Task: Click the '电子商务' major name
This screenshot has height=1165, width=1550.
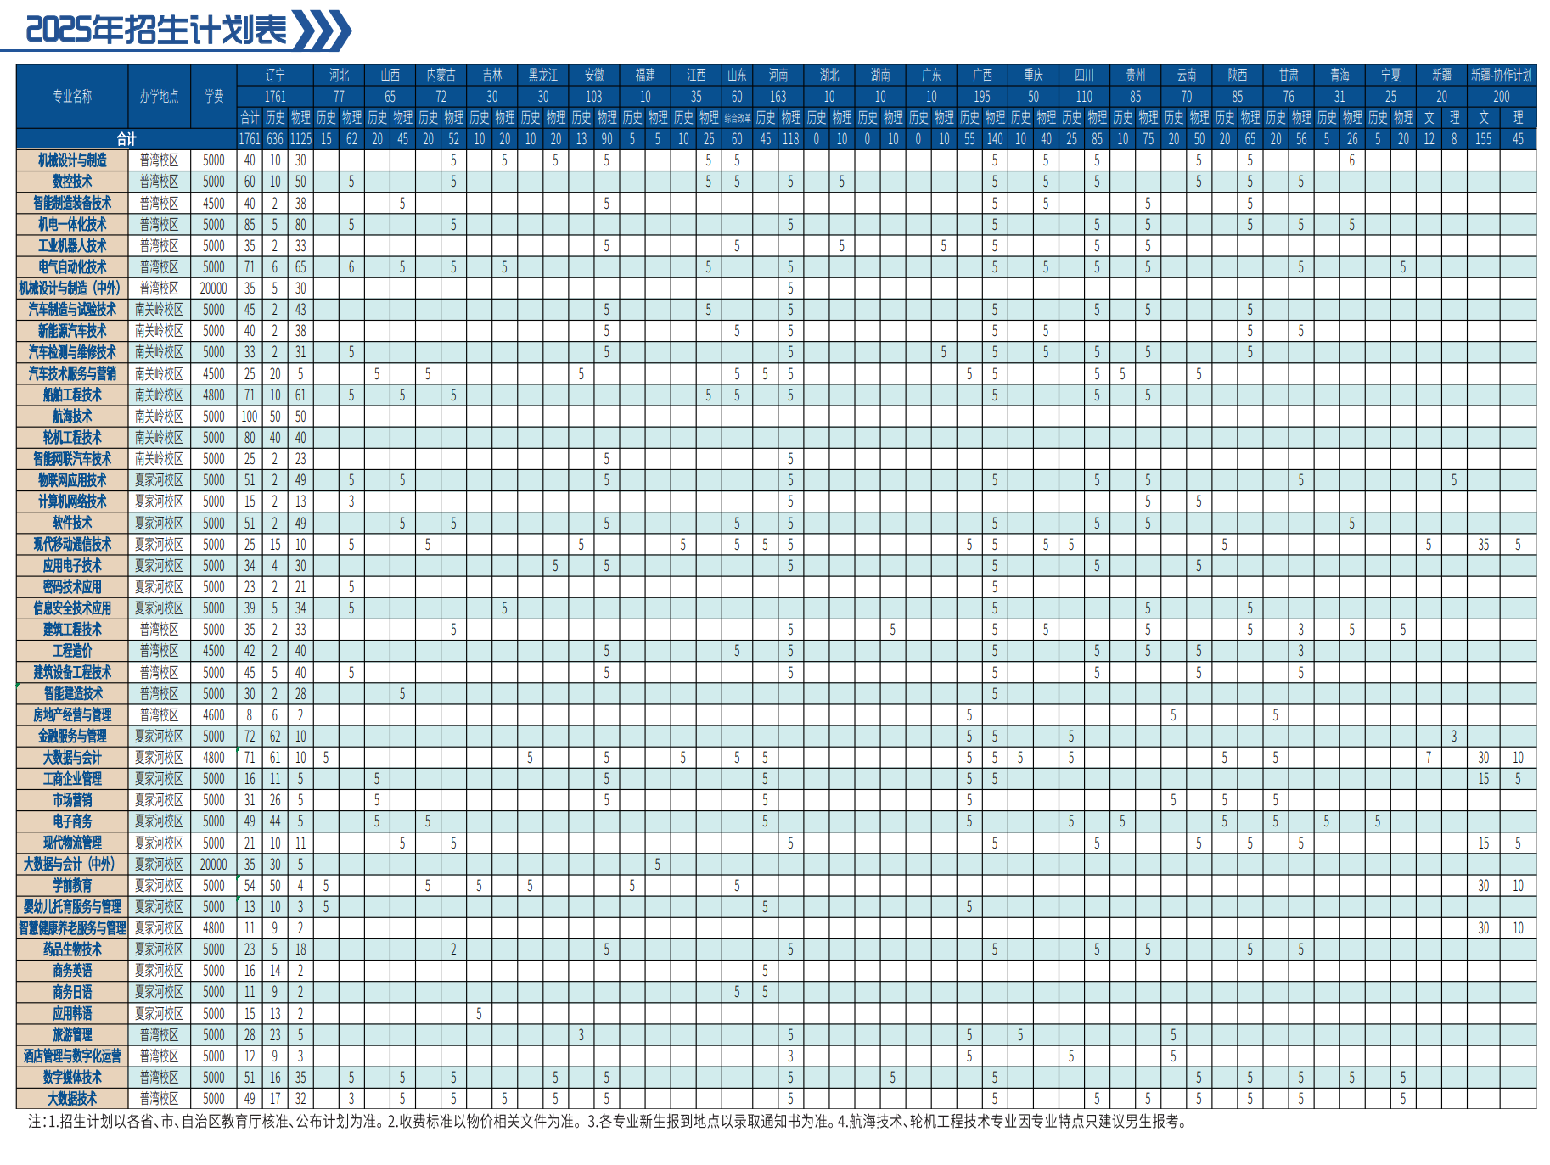Action: 72,821
